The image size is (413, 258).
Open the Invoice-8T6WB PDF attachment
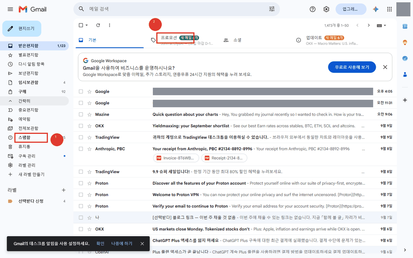tap(176, 158)
